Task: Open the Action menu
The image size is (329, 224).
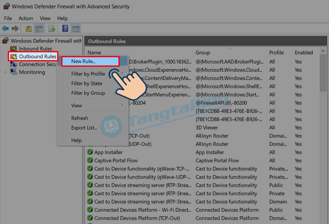Action: [25, 19]
